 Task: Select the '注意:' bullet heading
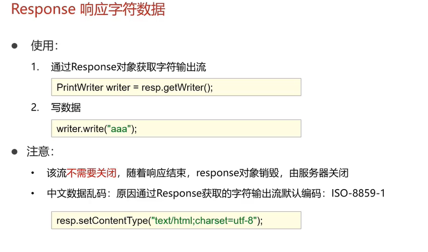pyautogui.click(x=40, y=151)
